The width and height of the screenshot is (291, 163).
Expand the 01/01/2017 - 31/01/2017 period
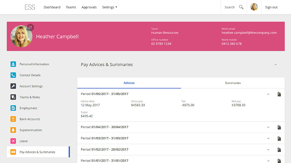268,161
